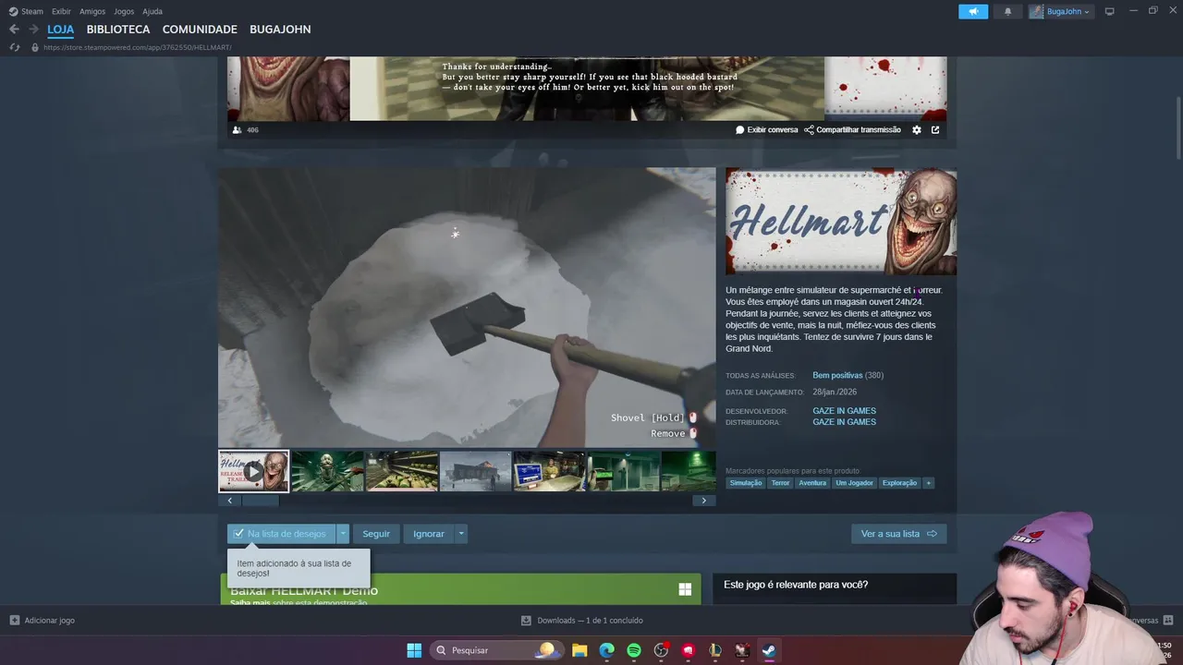
Task: Open the BUGAJOHN profile tab
Action: (280, 30)
